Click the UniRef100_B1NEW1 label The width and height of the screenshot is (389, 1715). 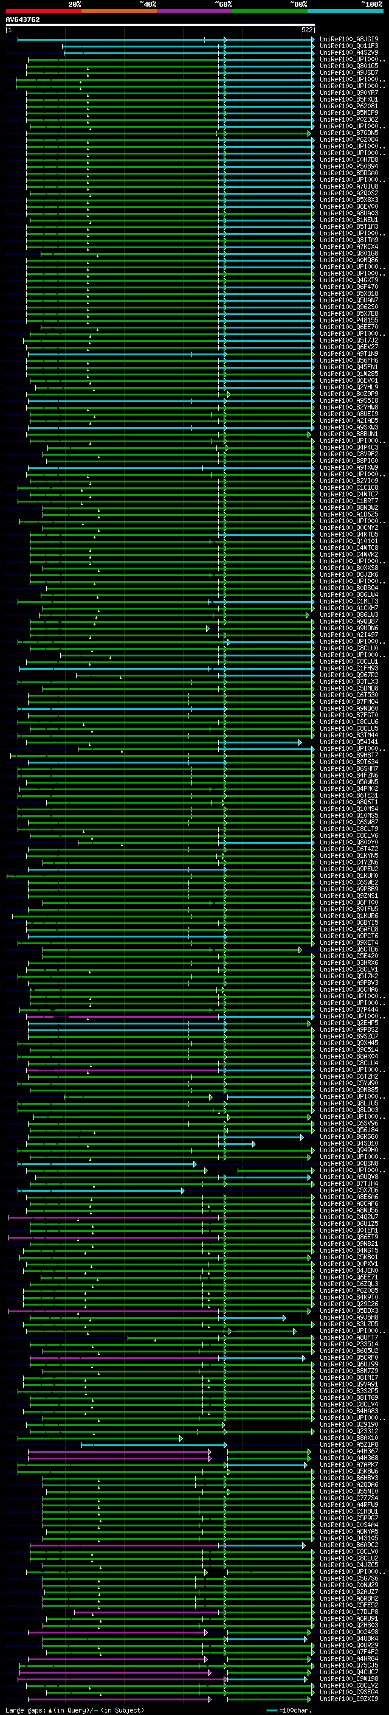click(349, 220)
